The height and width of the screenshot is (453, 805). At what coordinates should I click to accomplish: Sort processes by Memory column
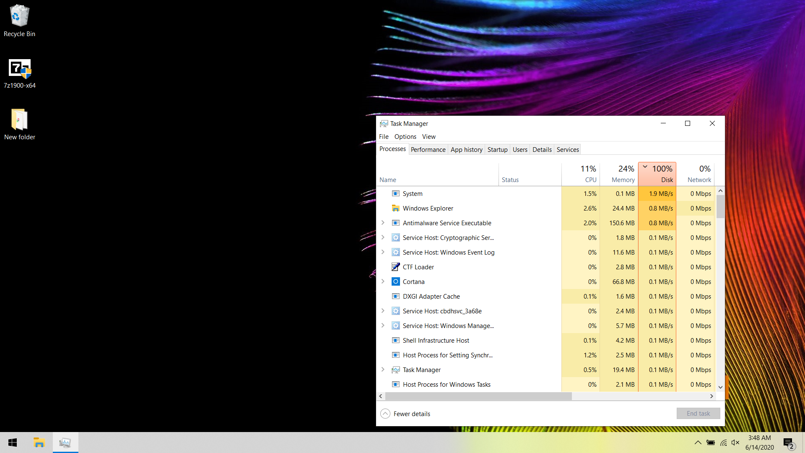point(619,174)
